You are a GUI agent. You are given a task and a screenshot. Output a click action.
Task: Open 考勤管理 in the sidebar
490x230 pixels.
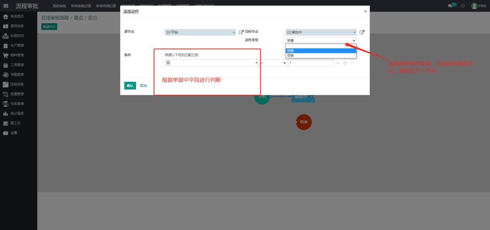(17, 74)
